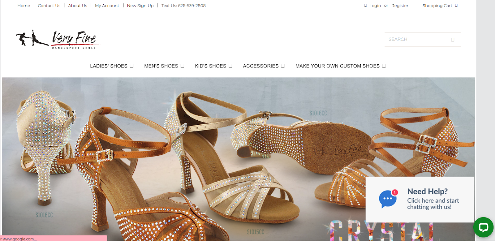Click Text Us phone number link
The image size is (495, 241).
[x=183, y=6]
